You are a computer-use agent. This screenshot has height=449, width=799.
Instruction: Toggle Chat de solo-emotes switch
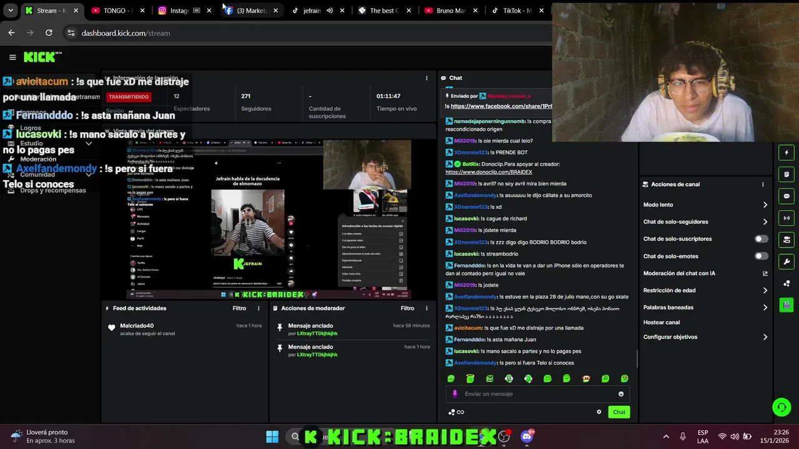[x=761, y=256]
